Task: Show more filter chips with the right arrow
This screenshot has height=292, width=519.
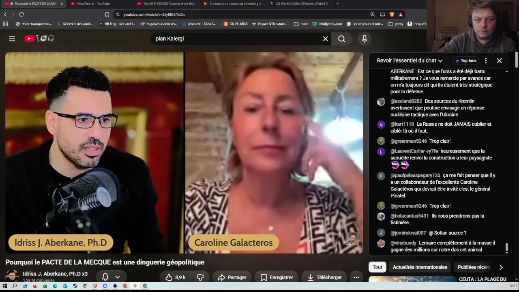Action: pos(501,267)
